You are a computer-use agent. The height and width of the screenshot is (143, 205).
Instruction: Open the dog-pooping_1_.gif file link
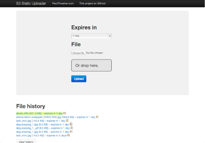(x=27, y=128)
